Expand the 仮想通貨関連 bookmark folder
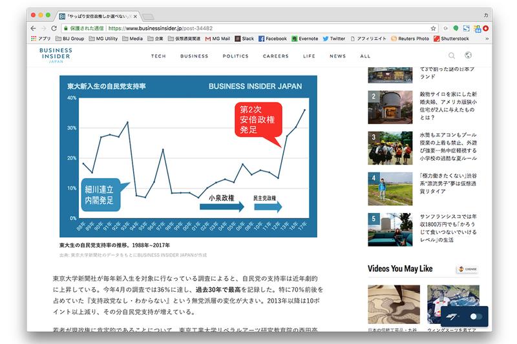The height and width of the screenshot is (344, 517). point(184,39)
